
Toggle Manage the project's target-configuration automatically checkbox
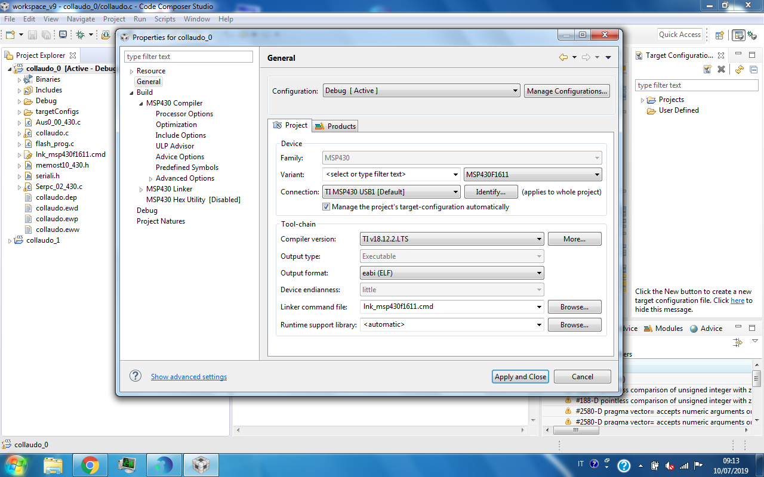[x=326, y=207]
